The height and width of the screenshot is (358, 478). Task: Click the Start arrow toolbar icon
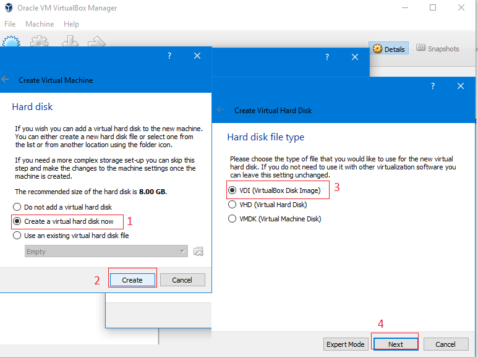(96, 41)
